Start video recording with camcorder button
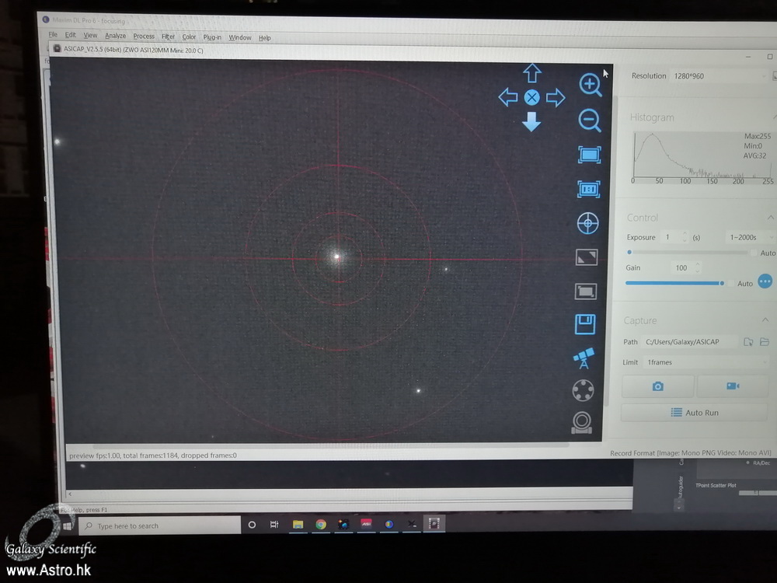This screenshot has height=583, width=777. click(x=732, y=386)
